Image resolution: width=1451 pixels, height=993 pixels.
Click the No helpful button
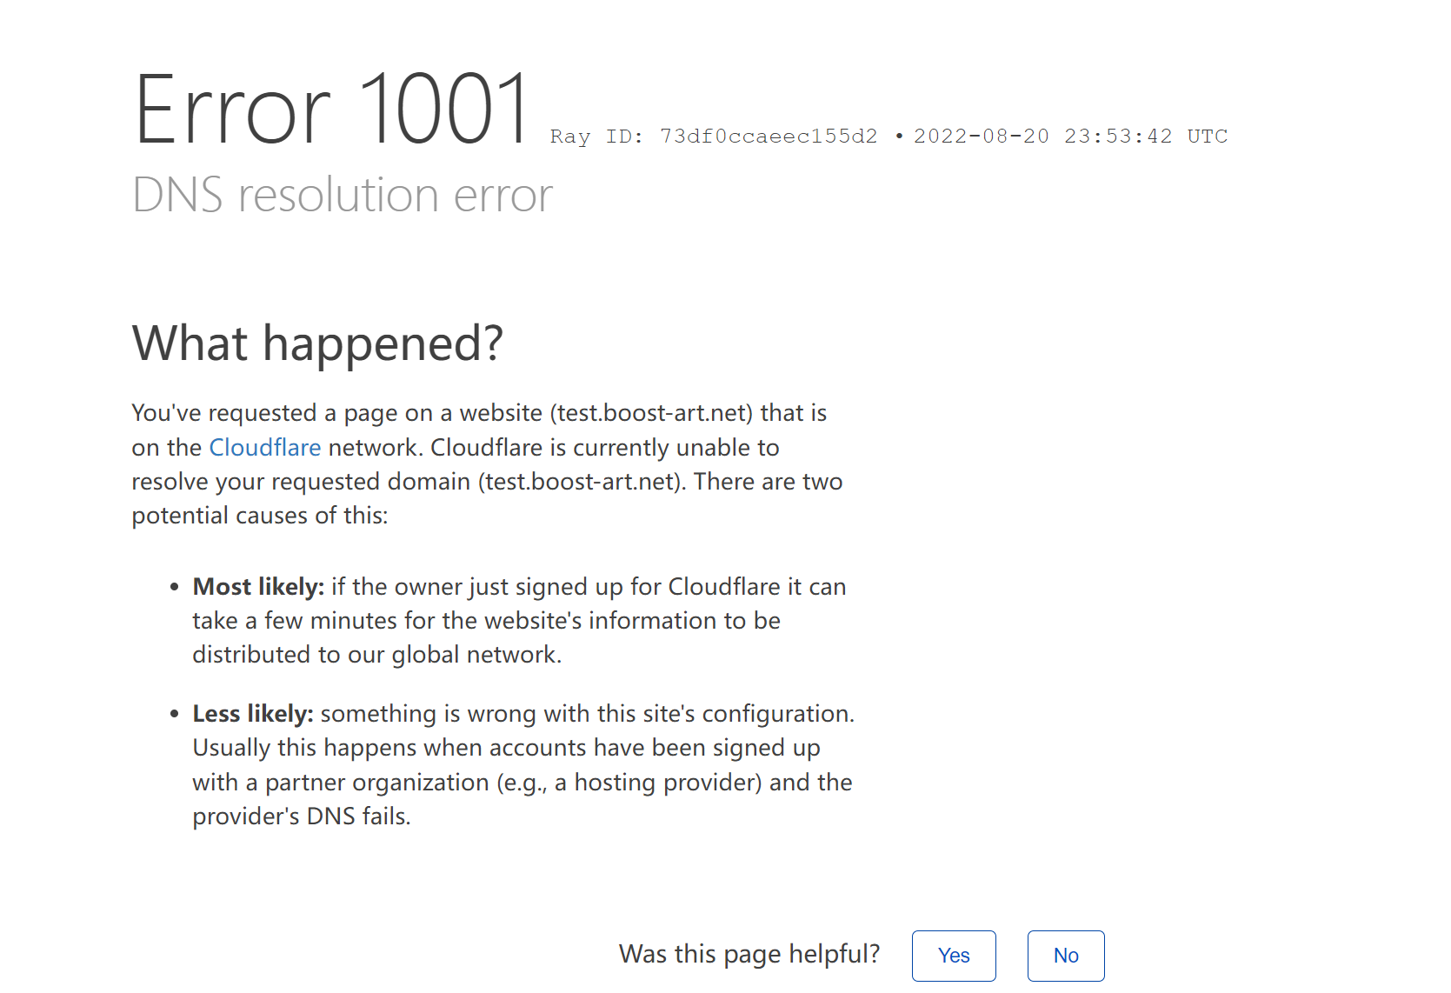tap(1066, 956)
